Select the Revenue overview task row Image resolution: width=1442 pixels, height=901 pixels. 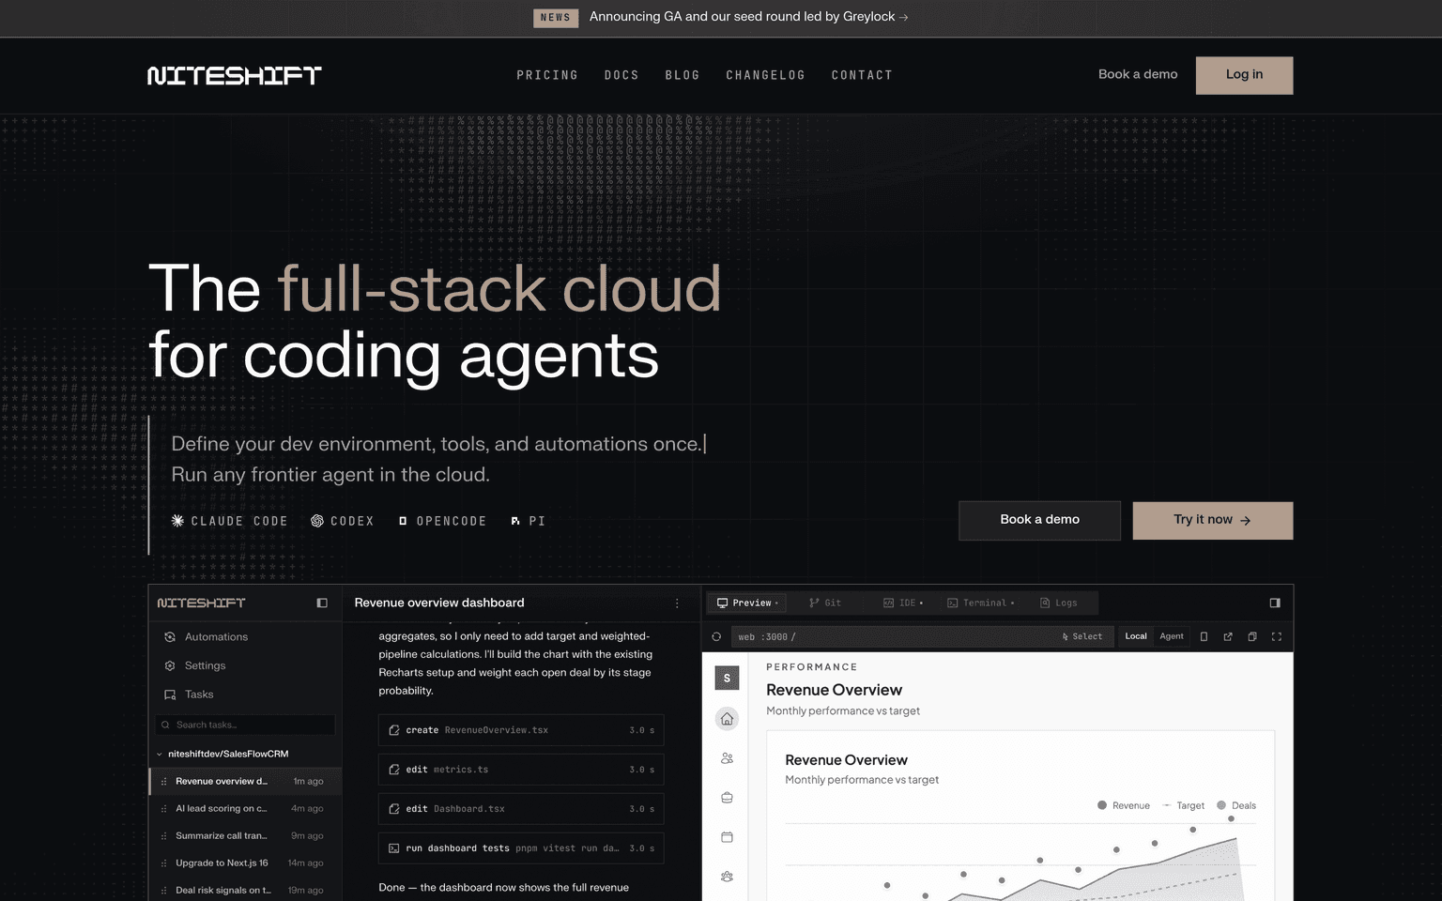point(245,781)
